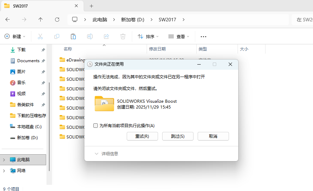Open the 查看 view dropdown
Image resolution: width=313 pixels, height=191 pixels.
[x=179, y=36]
